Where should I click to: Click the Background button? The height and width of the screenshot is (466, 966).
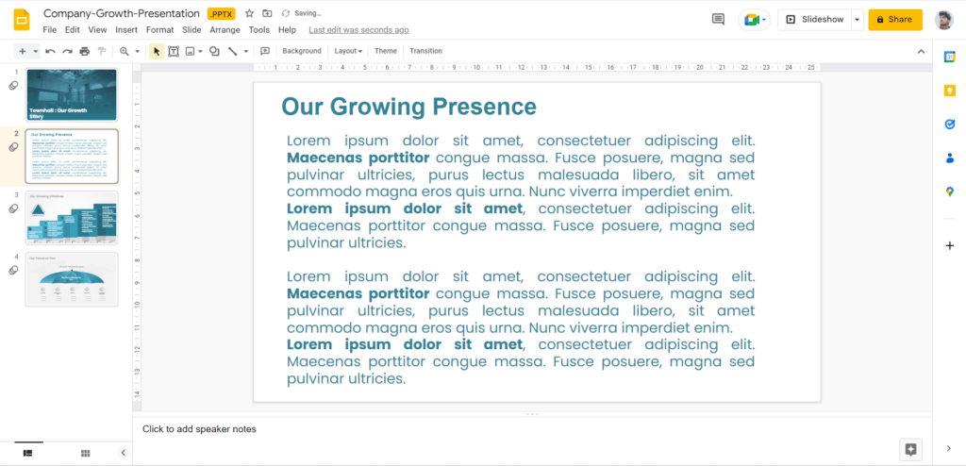click(x=302, y=51)
